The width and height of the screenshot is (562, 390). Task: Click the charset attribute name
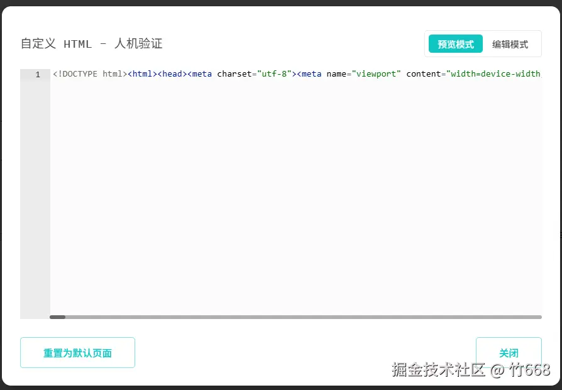[x=234, y=73]
